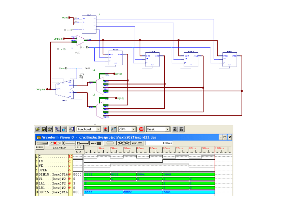Click the Save icon in toolbar
Image resolution: width=291 pixels, height=205 pixels.
click(44, 129)
